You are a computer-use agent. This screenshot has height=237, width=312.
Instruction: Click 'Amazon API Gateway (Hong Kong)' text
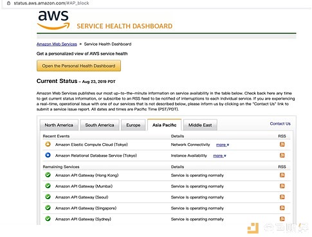coord(87,175)
